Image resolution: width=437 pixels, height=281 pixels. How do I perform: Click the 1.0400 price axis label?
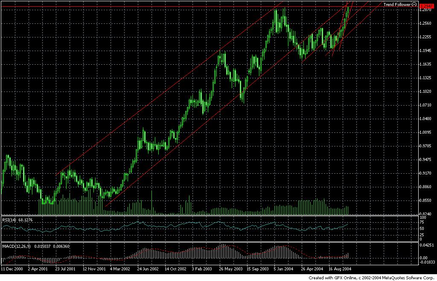tap(425, 119)
